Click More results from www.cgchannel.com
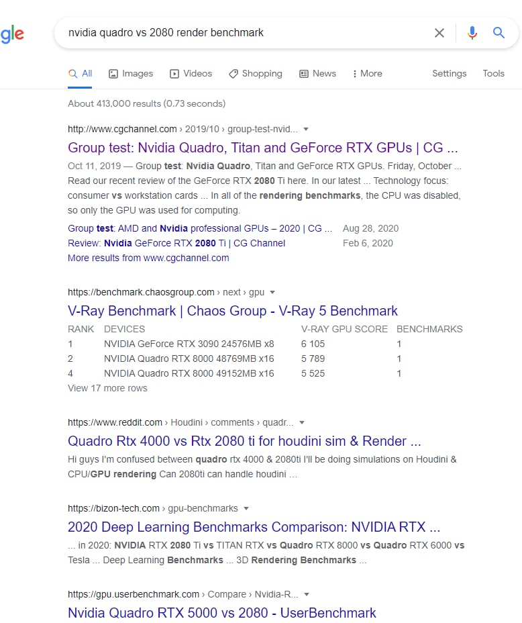 point(148,258)
